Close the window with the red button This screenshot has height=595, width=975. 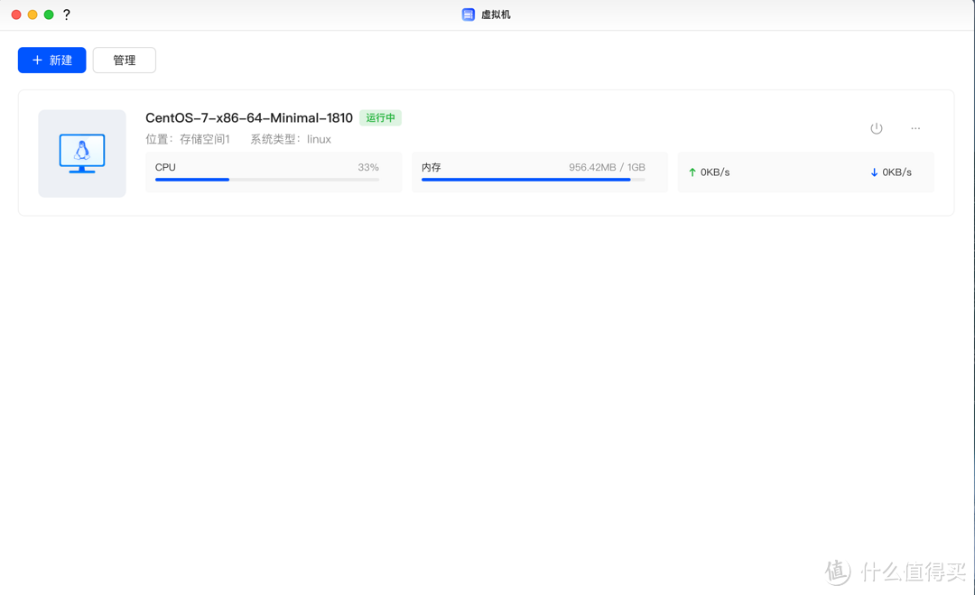pos(16,14)
